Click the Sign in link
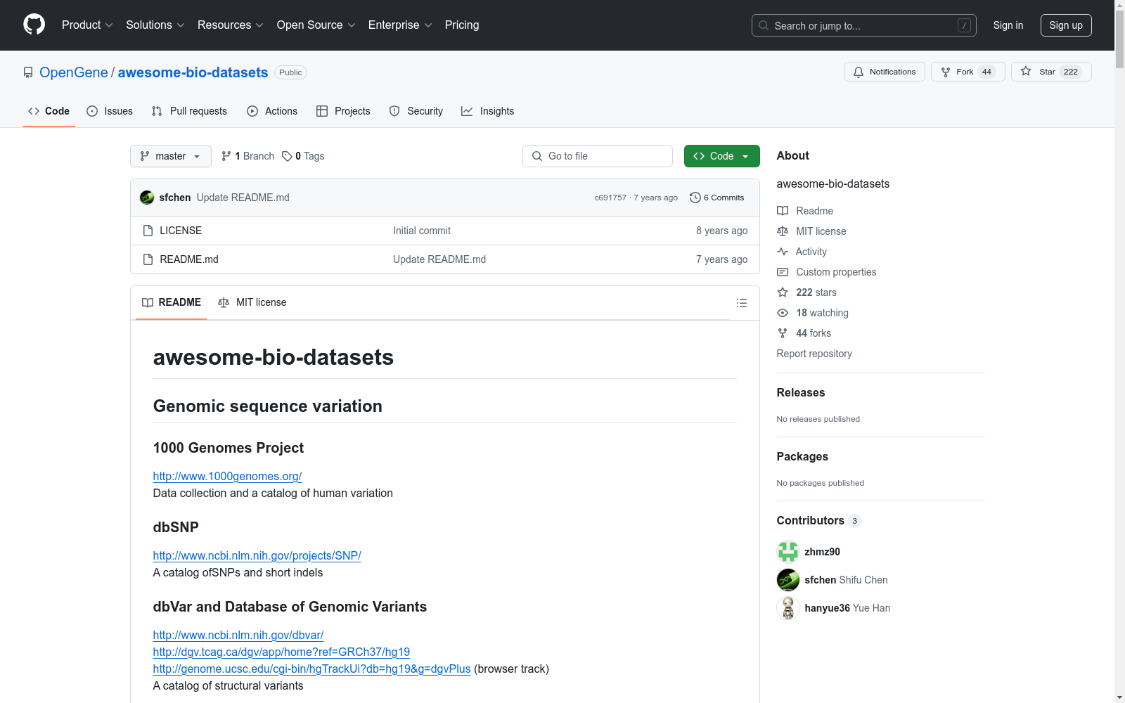This screenshot has width=1125, height=703. point(1008,25)
